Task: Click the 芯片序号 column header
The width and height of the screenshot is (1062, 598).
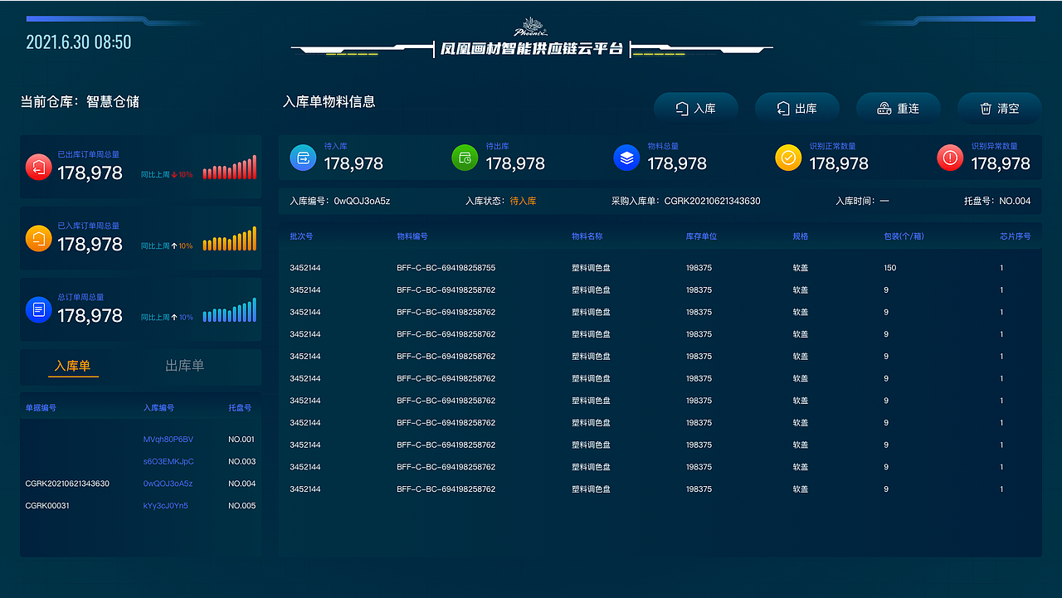Action: 1016,236
